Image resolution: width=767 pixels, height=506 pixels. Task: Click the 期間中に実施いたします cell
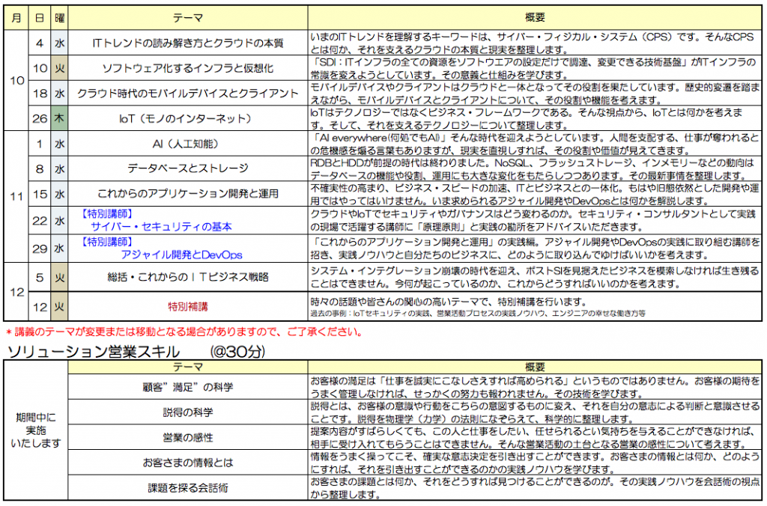(36, 430)
